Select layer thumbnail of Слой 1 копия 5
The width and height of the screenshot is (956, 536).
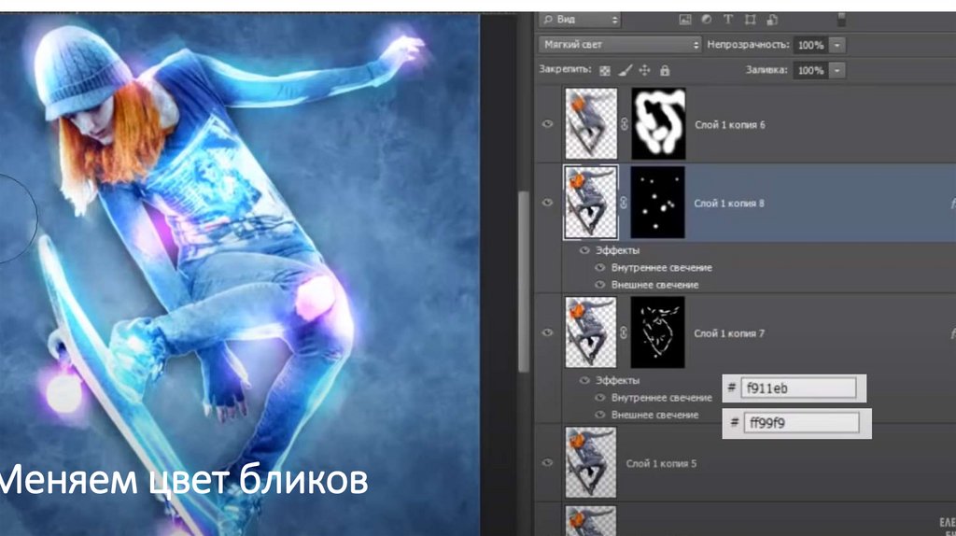tap(591, 462)
